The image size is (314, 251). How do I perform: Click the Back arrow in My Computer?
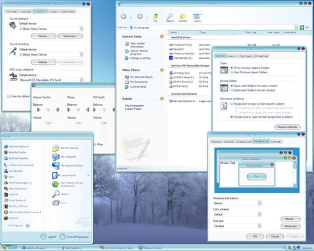click(x=124, y=16)
